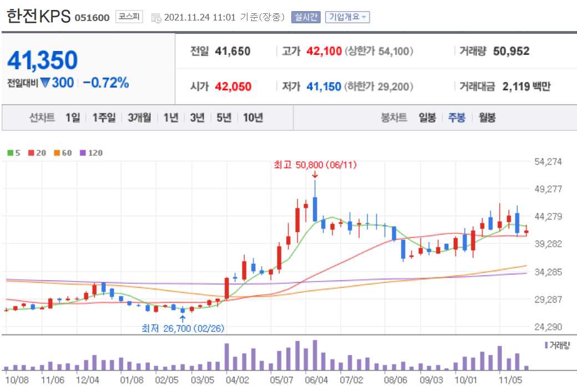
Task: Click the purple 거래량 volume legend marker
Action: pyautogui.click(x=546, y=345)
